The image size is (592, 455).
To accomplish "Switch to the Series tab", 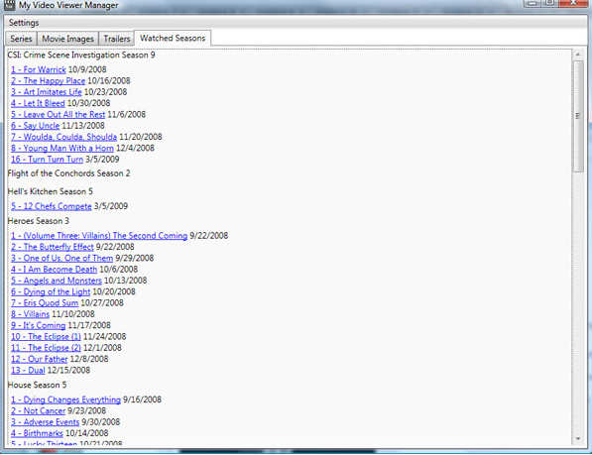I will (x=21, y=39).
